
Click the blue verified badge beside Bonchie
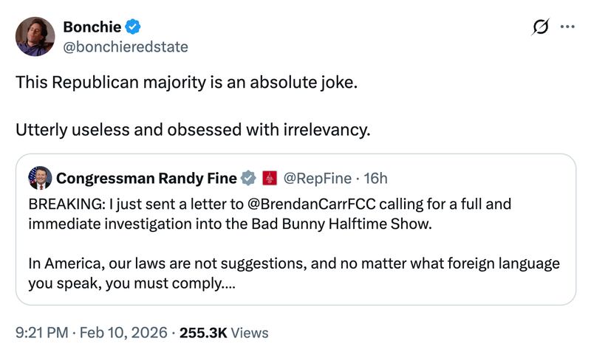coord(132,27)
